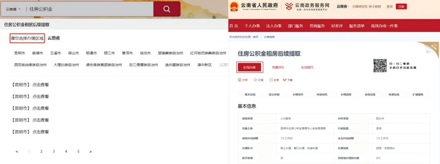The width and height of the screenshot is (440, 164).
Task: Switch to the 申请材料 tab
Action: [x=322, y=94]
